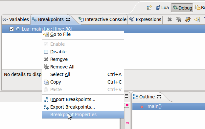
Task: Open the Variables tab
Action: (x=16, y=19)
